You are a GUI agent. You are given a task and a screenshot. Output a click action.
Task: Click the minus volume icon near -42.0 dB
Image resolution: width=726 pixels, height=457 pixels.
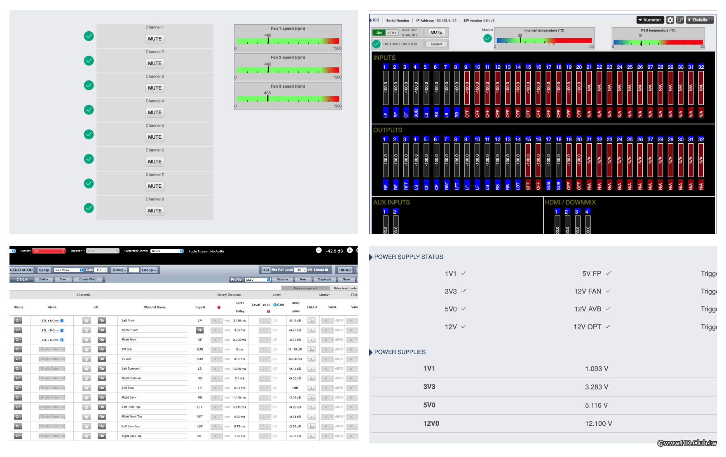[319, 250]
